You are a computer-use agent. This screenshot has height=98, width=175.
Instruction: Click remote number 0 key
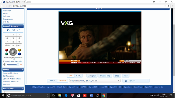coord(13,45)
